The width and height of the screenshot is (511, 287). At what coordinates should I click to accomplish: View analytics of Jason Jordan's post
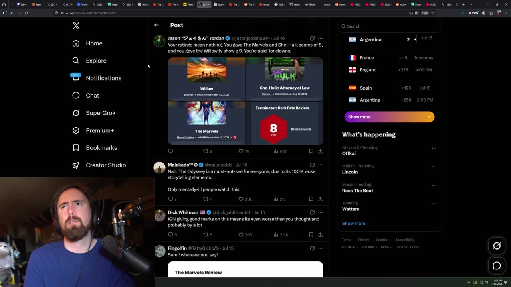pyautogui.click(x=280, y=151)
